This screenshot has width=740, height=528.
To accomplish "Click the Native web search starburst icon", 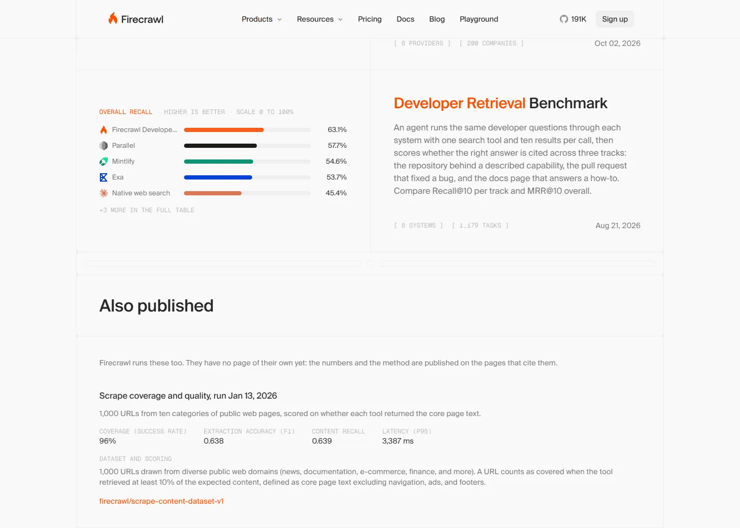I will (x=104, y=193).
